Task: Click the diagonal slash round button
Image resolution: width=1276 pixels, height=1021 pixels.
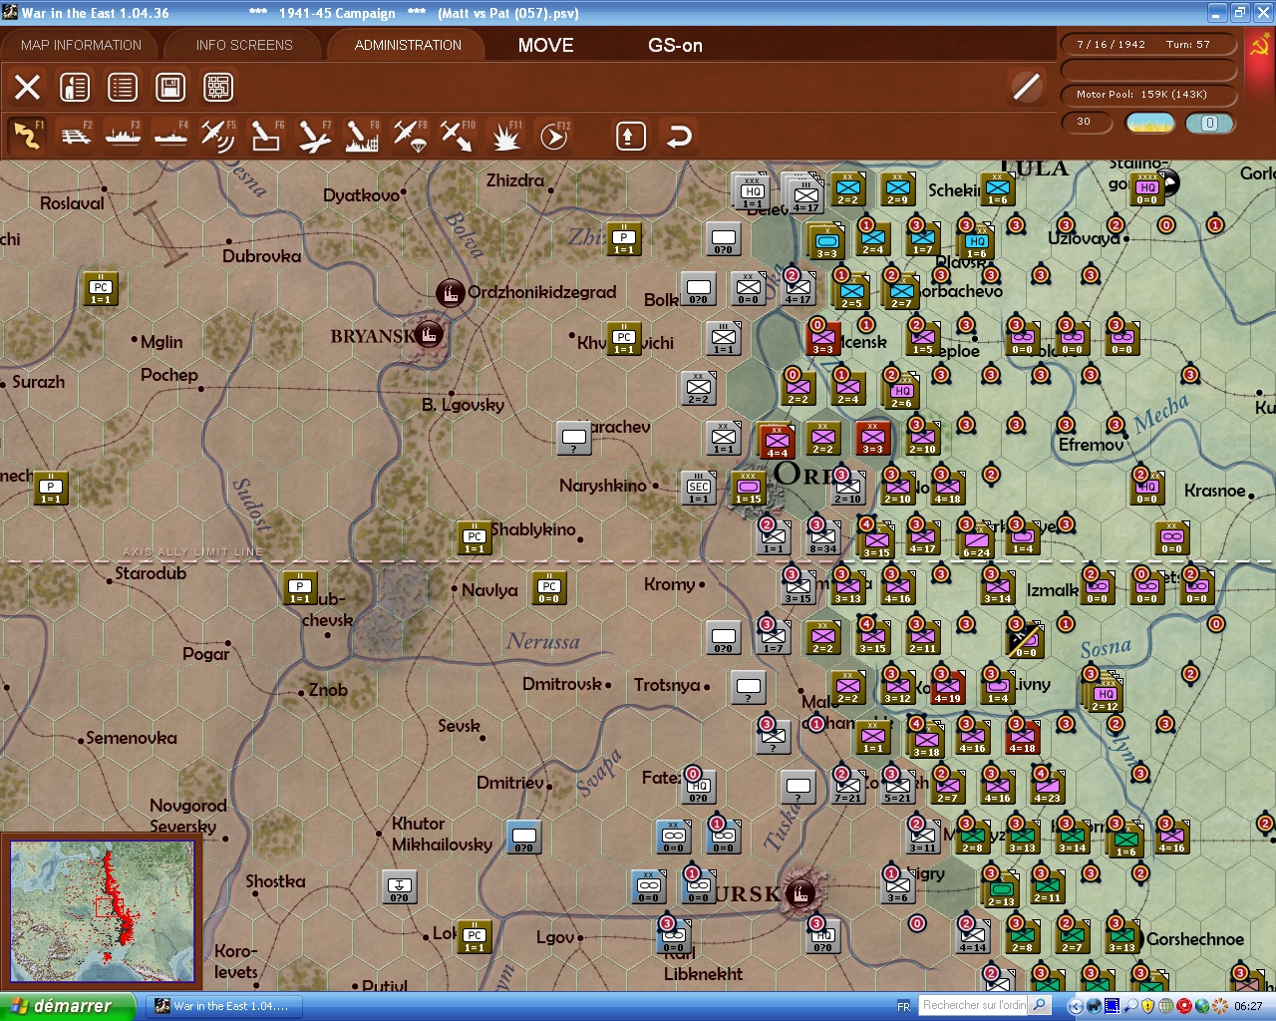Action: (x=1026, y=87)
